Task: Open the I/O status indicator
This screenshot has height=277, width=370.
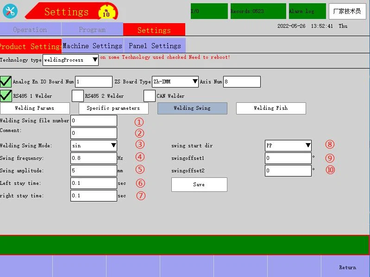Action: point(209,11)
